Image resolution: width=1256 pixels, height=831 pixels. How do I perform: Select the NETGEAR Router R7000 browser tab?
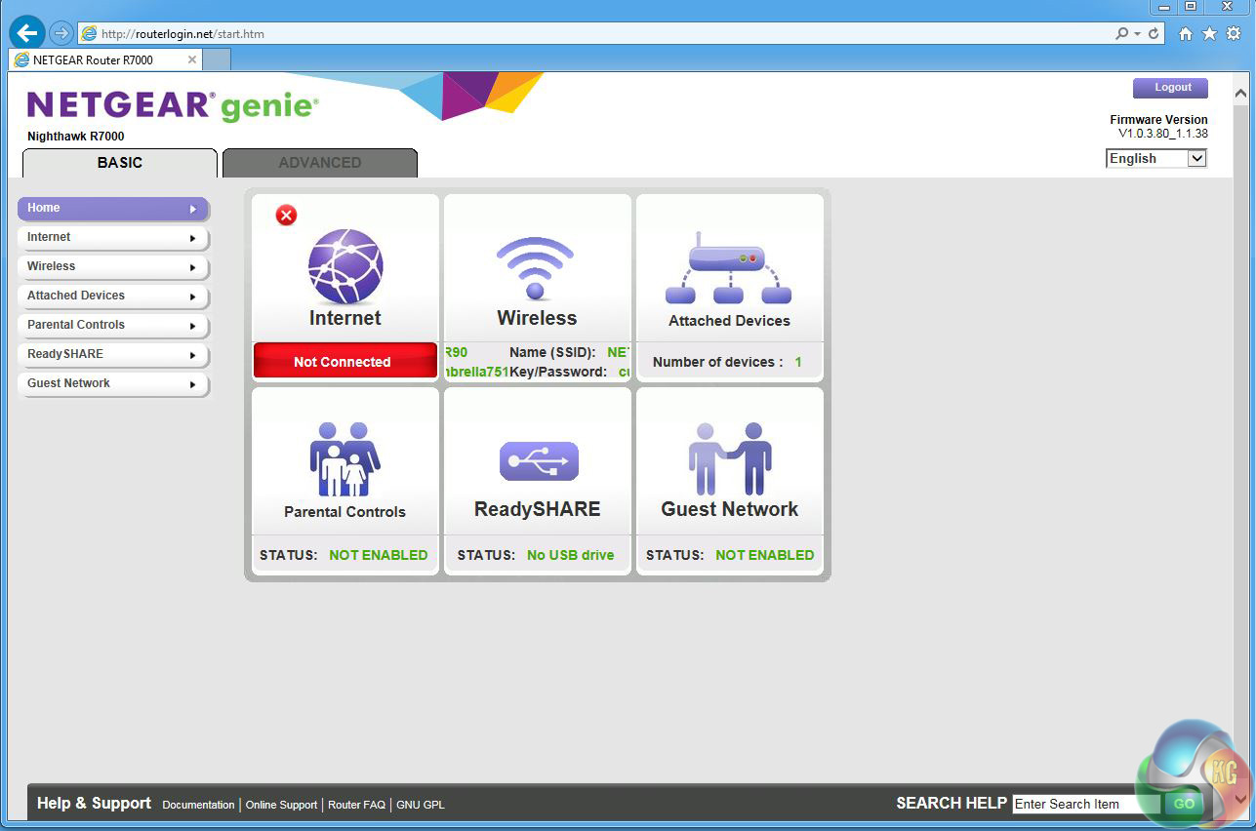(105, 59)
